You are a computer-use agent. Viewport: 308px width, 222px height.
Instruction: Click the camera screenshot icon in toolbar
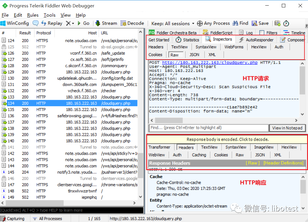277,23
